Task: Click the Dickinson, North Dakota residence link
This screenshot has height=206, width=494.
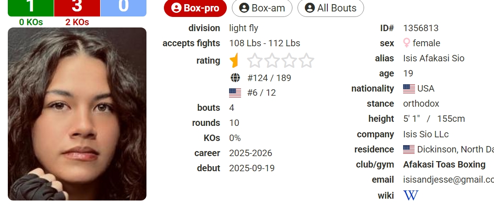Action: [455, 150]
